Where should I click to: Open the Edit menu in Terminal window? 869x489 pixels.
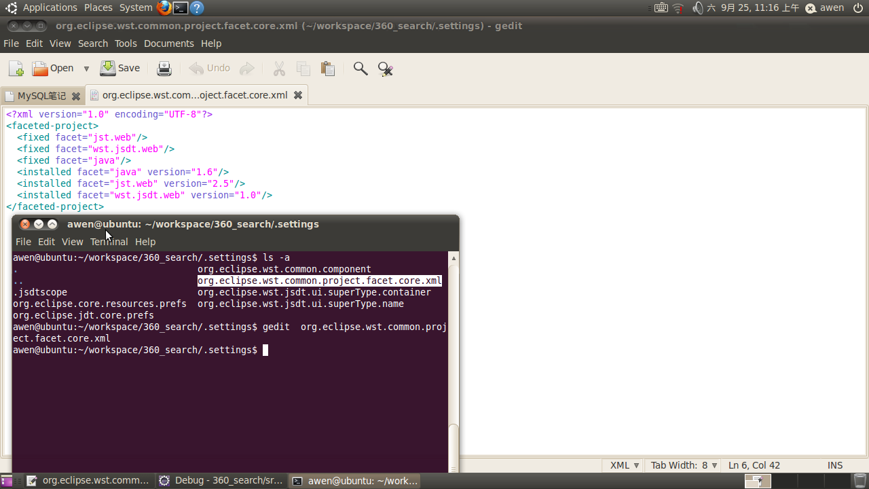click(46, 242)
